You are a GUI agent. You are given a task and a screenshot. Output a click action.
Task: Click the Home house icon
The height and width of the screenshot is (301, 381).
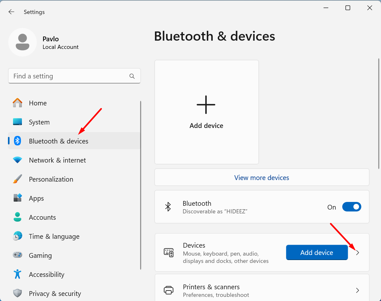17,103
